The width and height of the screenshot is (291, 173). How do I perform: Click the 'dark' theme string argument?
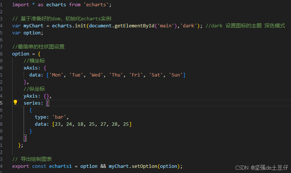pyautogui.click(x=188, y=26)
